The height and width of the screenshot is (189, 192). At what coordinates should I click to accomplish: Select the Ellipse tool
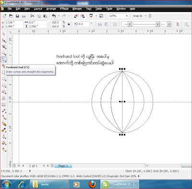tap(4, 79)
